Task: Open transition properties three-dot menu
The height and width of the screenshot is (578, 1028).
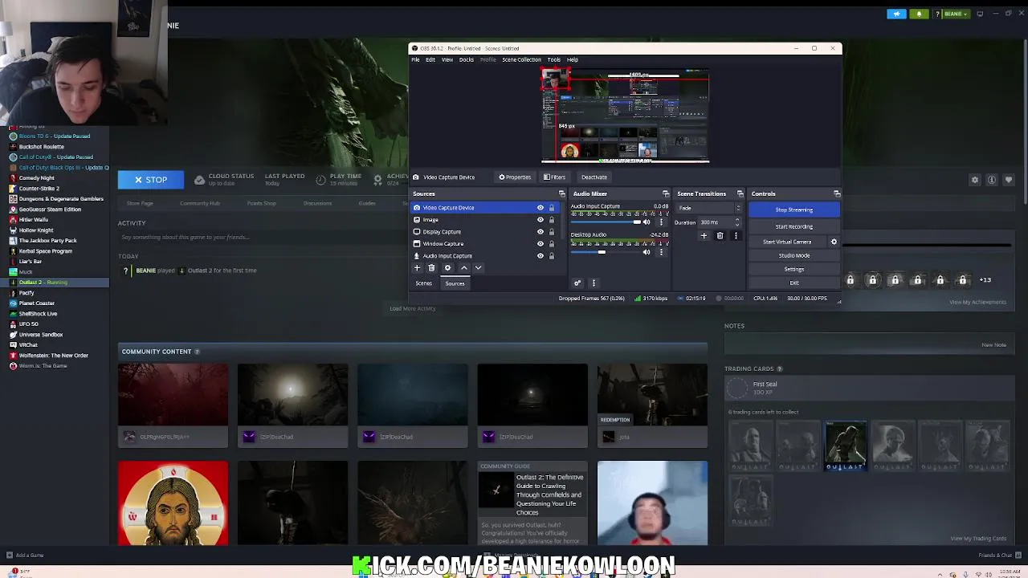Action: pyautogui.click(x=736, y=236)
